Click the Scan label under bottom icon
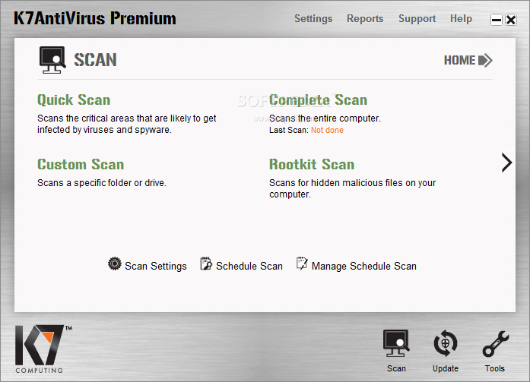The image size is (530, 382). [396, 368]
